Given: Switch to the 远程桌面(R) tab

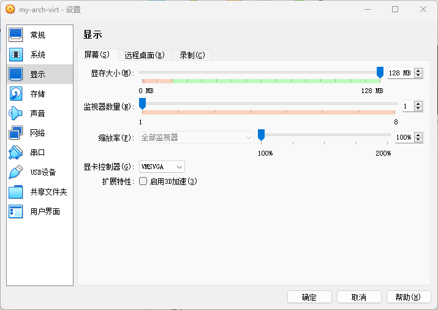Looking at the screenshot, I should 145,55.
